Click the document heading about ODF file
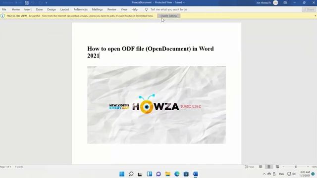 [x=151, y=52]
